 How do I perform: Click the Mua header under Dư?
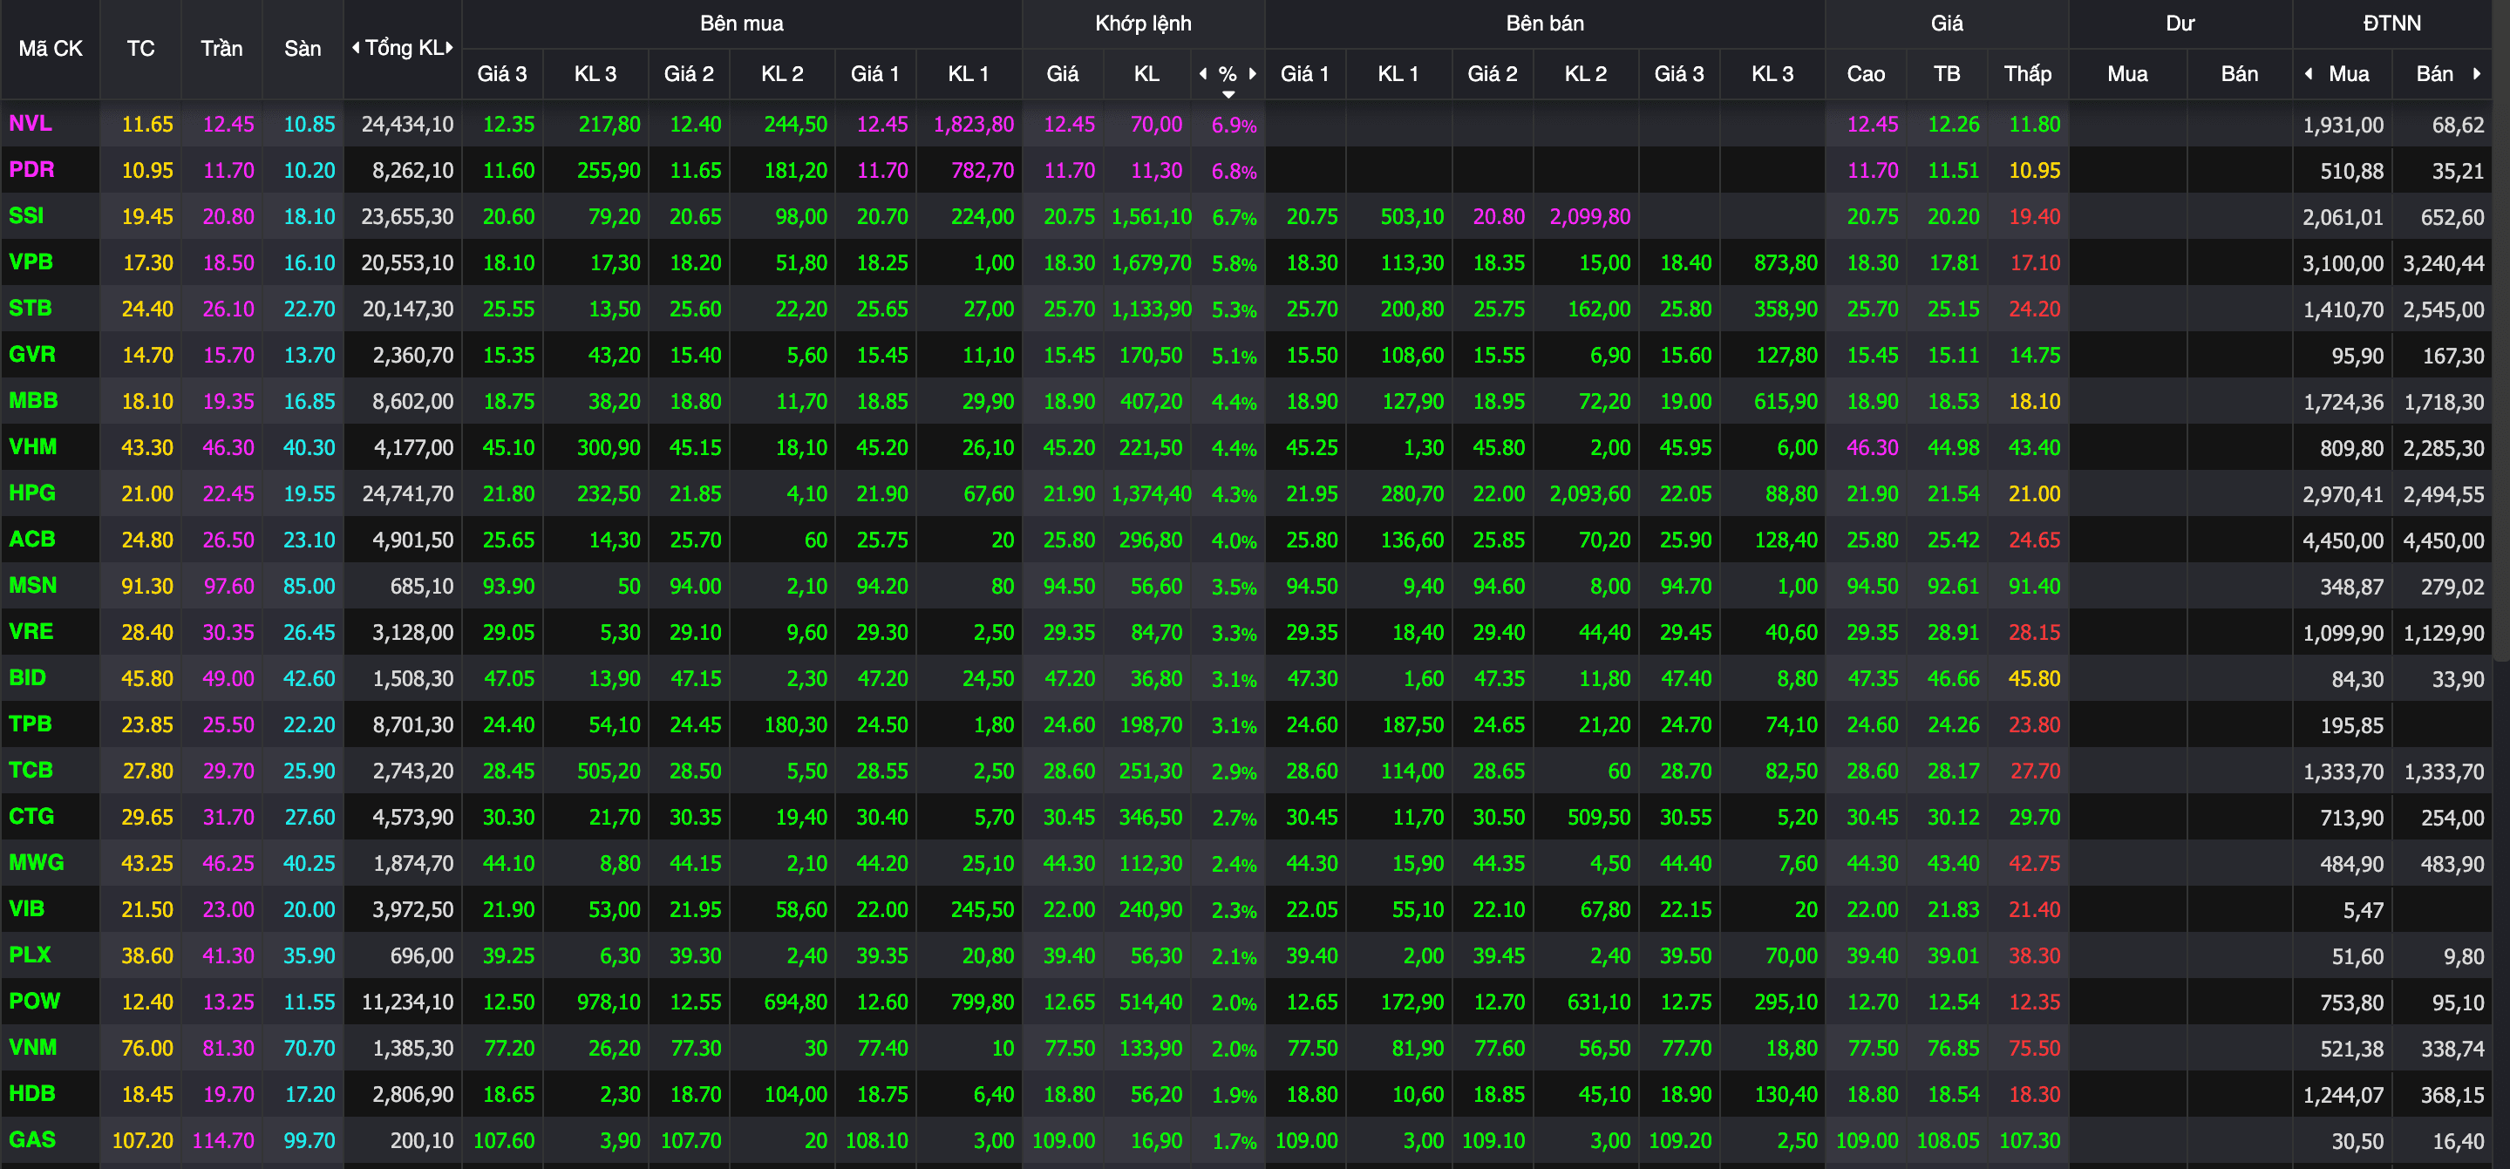coord(2127,74)
